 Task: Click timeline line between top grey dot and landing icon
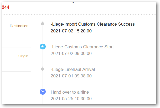pyautogui.click(x=43, y=35)
